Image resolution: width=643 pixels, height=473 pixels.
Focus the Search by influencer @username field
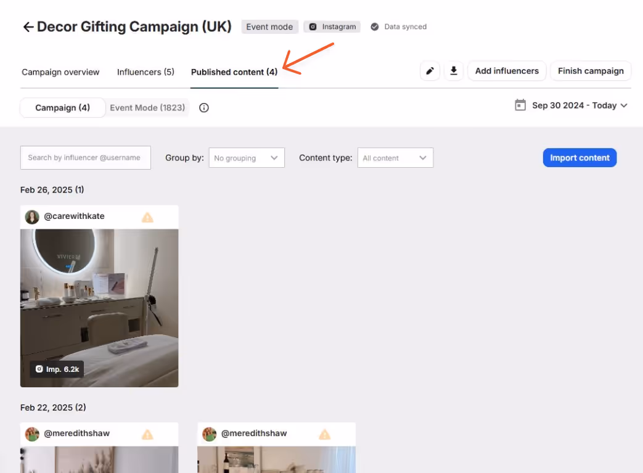click(85, 157)
